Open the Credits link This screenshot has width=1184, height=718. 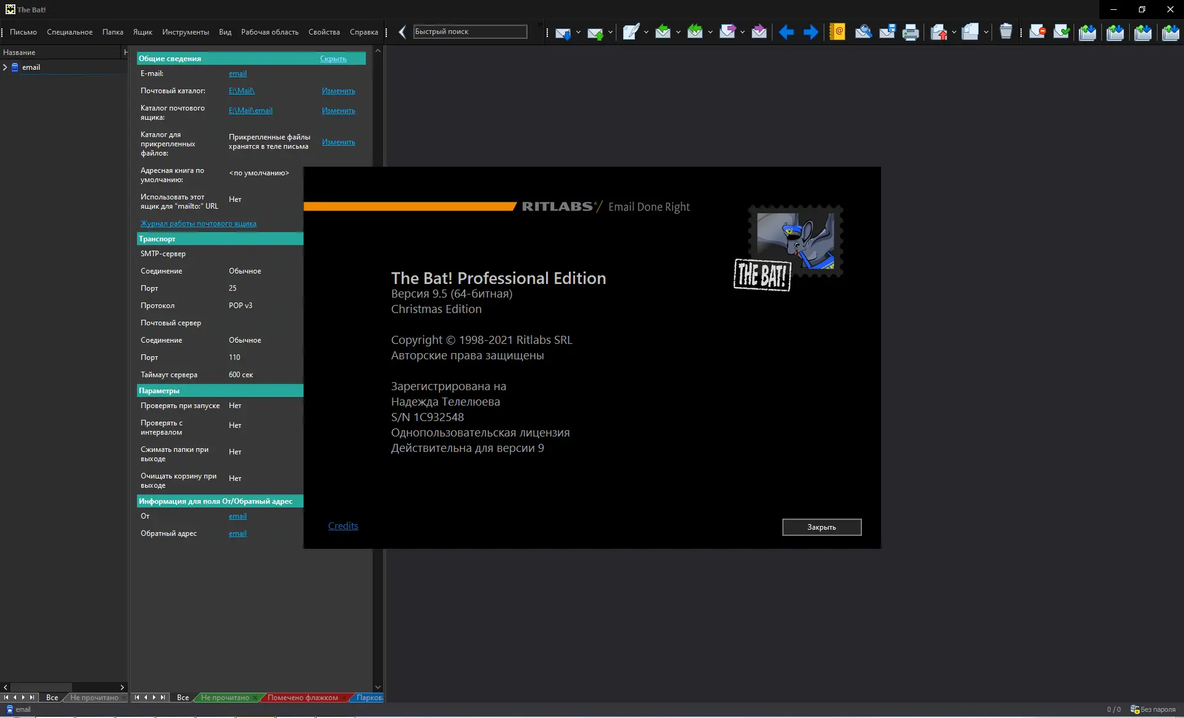pos(343,526)
